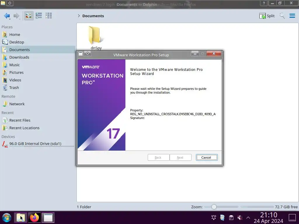Click the free space bar in Dolphin status bar
The image size is (299, 224).
(257, 207)
